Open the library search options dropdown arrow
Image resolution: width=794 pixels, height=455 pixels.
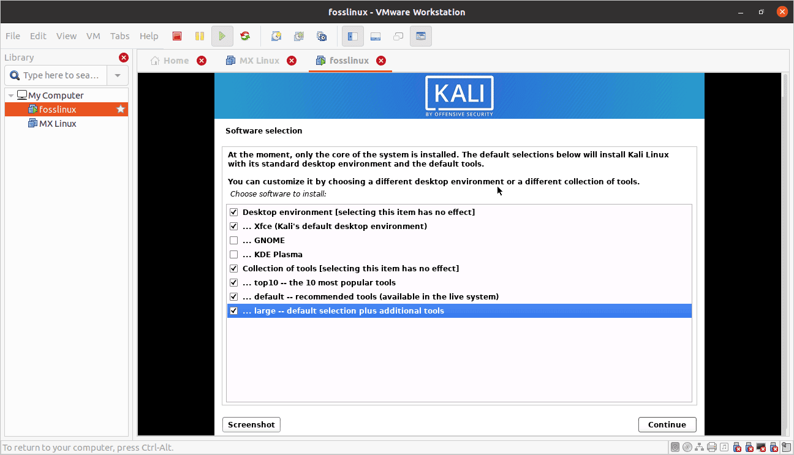tap(118, 75)
